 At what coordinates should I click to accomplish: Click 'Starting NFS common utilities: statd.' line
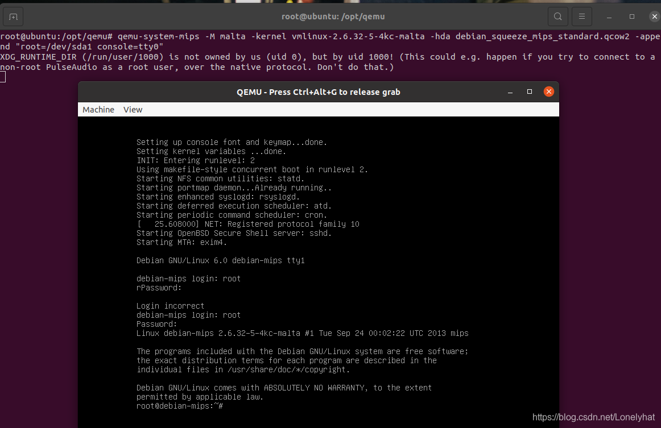[x=221, y=178]
